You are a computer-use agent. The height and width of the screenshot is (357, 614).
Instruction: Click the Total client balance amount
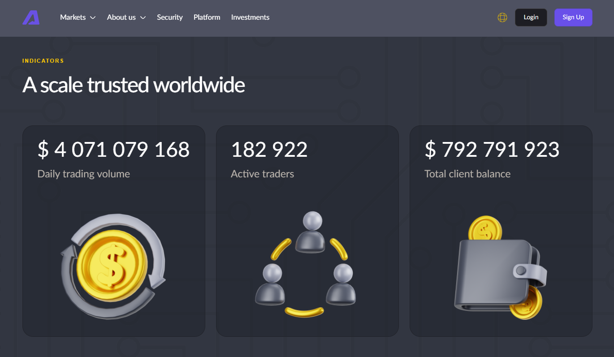tap(492, 150)
